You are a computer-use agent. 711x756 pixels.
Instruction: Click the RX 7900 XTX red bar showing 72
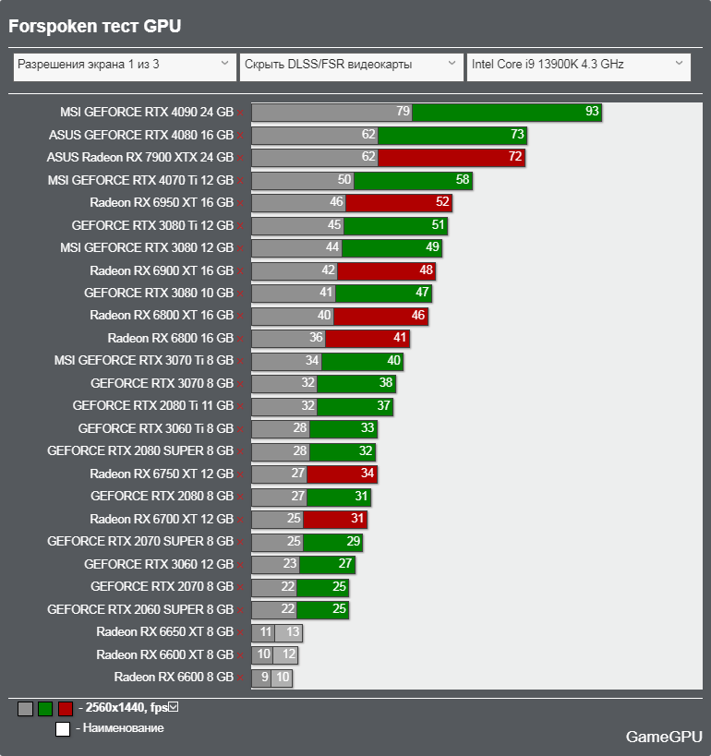click(x=452, y=158)
